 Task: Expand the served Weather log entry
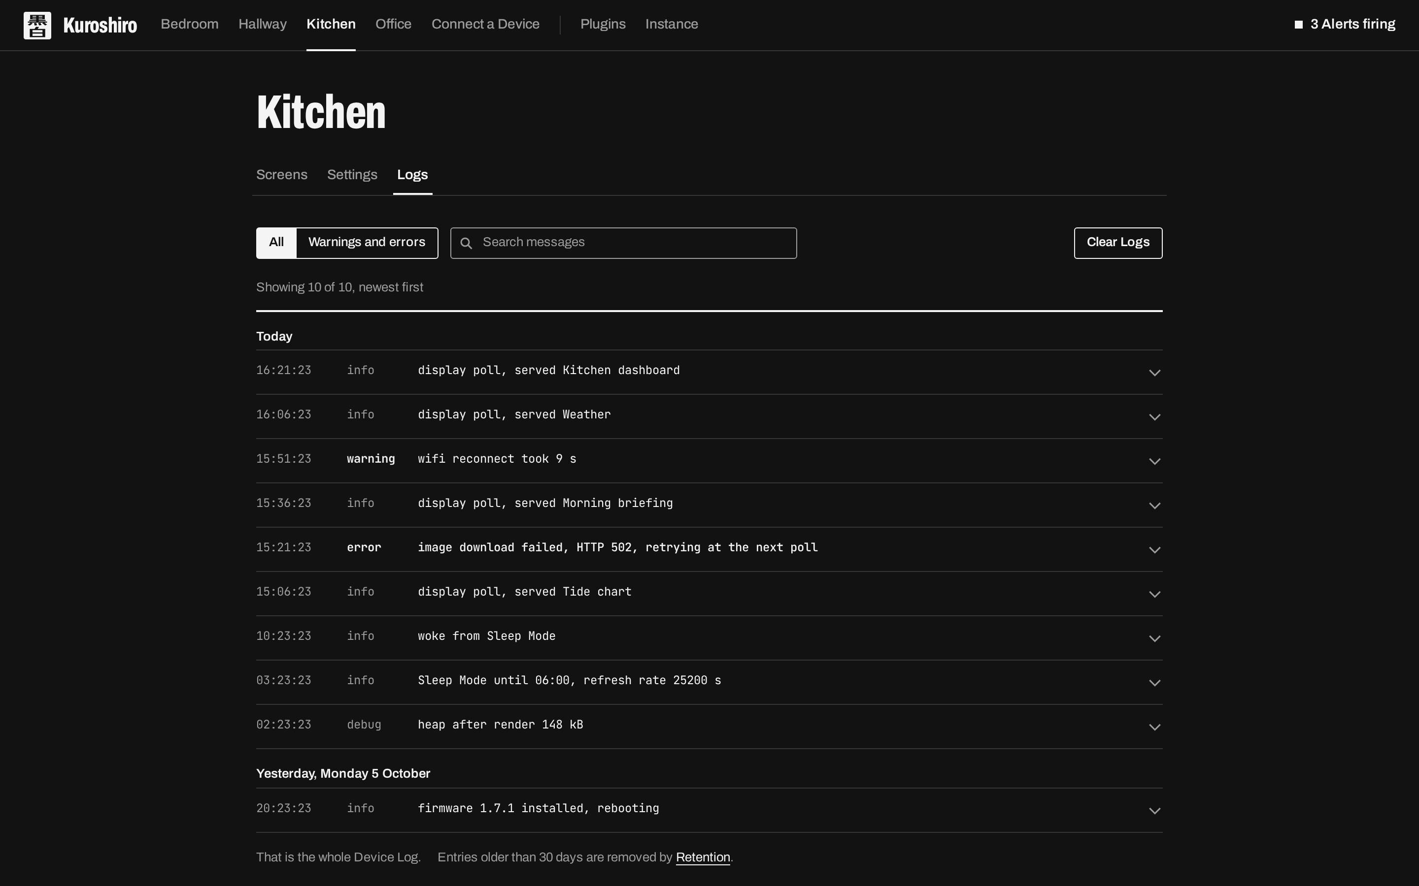[x=709, y=416]
